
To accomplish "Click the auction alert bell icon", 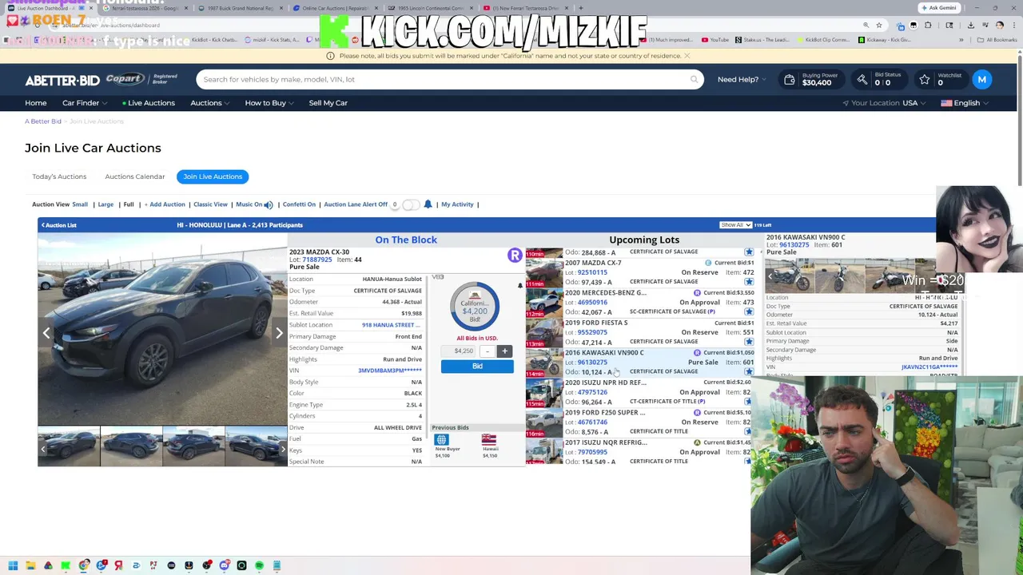I will coord(428,204).
